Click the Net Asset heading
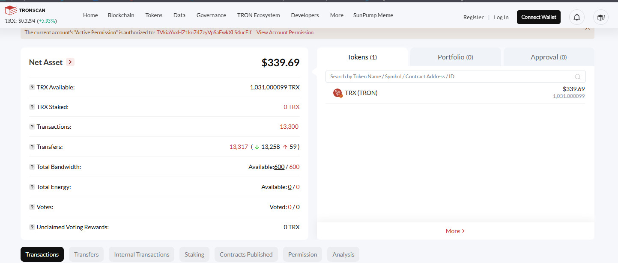The height and width of the screenshot is (263, 618). [x=46, y=62]
